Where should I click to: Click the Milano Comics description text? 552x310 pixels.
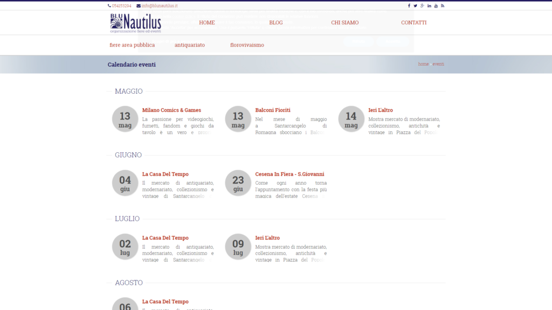178,126
